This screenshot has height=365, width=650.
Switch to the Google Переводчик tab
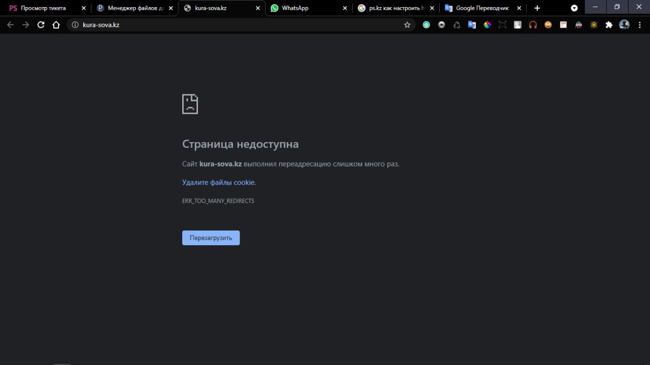[x=482, y=8]
